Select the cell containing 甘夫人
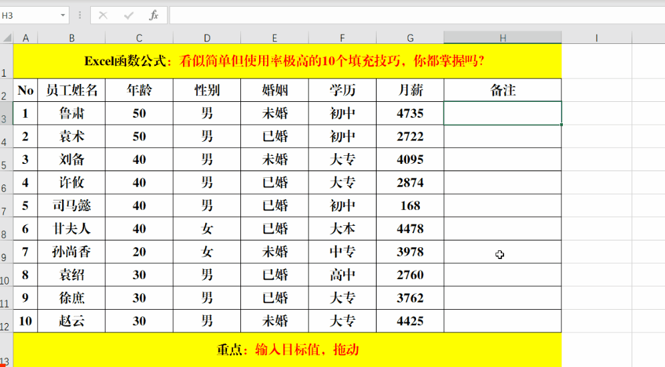 point(71,229)
